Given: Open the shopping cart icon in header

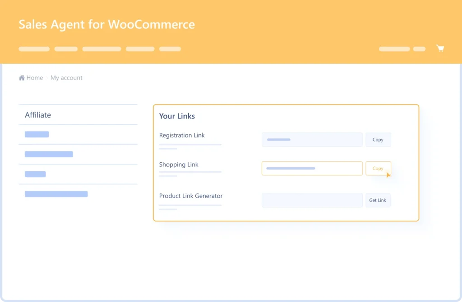Looking at the screenshot, I should tap(440, 48).
